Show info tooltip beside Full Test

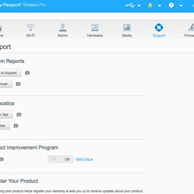coord(16,126)
